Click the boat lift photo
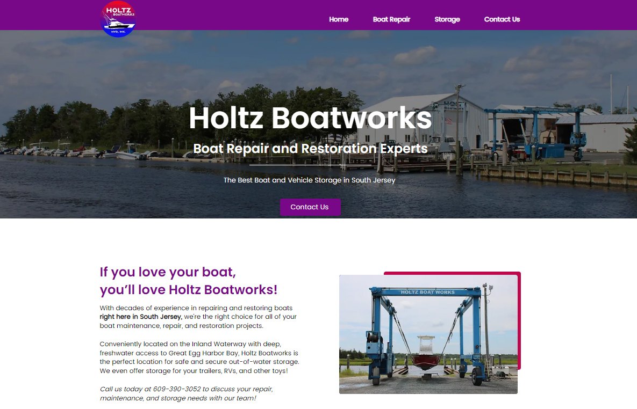 pos(428,334)
